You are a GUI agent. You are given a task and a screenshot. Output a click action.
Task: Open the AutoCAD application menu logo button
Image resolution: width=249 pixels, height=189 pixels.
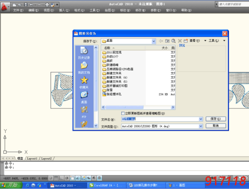(5, 7)
